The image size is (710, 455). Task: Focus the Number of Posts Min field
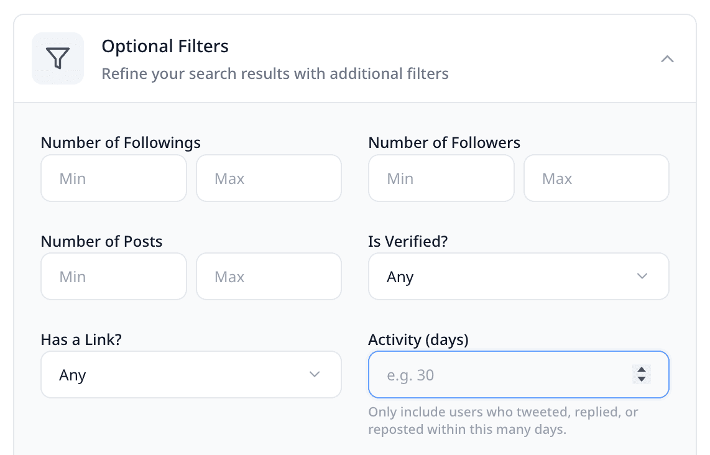[x=114, y=277]
